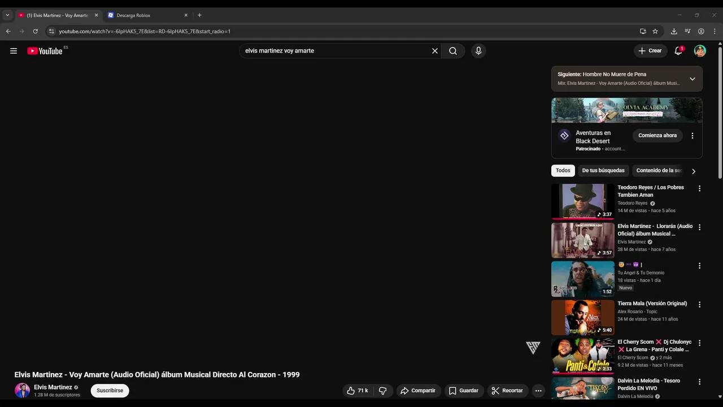
Task: Open Teodoro Reyes video thumbnail
Action: [x=583, y=201]
